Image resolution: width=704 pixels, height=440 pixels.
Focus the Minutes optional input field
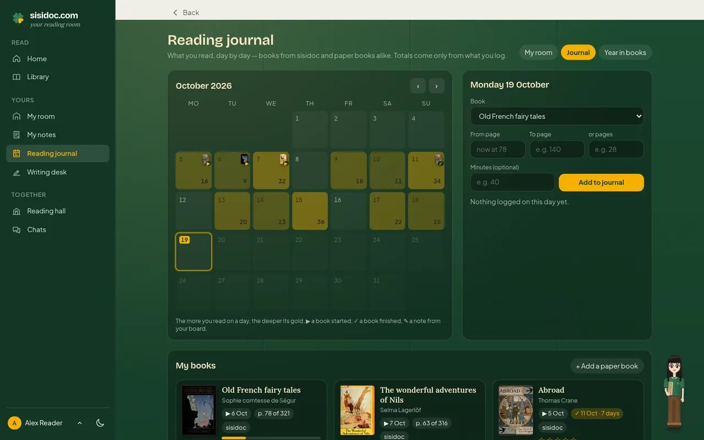coord(513,182)
